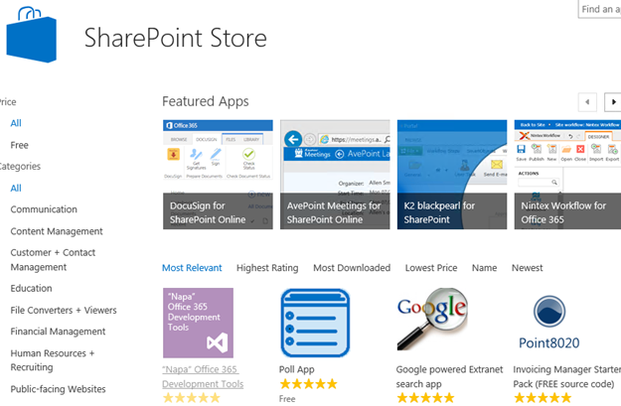Open the Poll App title link
The image size is (621, 406).
pos(297,369)
